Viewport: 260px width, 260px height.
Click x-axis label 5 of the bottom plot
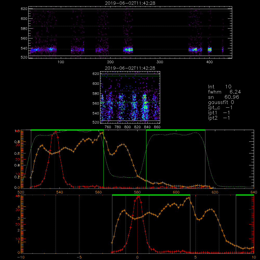point(196,257)
